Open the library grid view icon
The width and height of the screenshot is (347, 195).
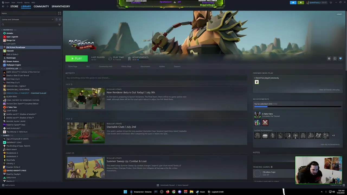tap(59, 13)
